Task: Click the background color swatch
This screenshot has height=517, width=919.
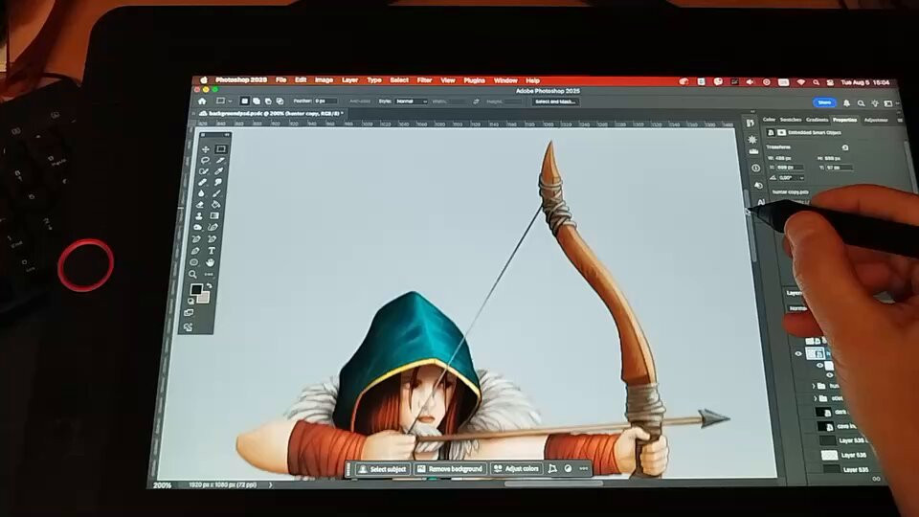Action: pos(204,297)
